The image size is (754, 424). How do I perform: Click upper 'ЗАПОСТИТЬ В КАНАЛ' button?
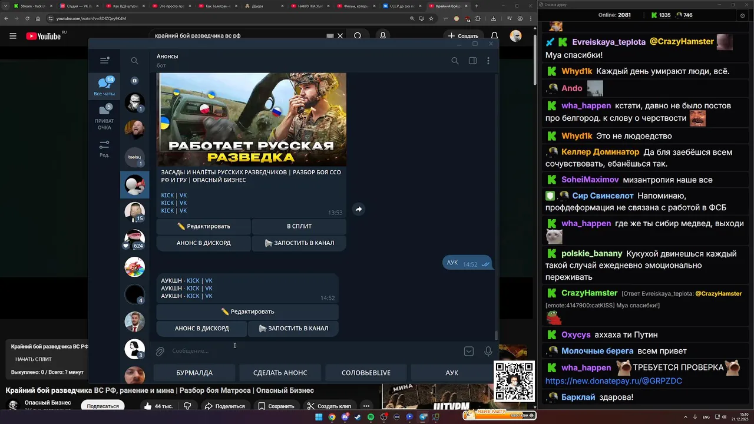(x=299, y=243)
